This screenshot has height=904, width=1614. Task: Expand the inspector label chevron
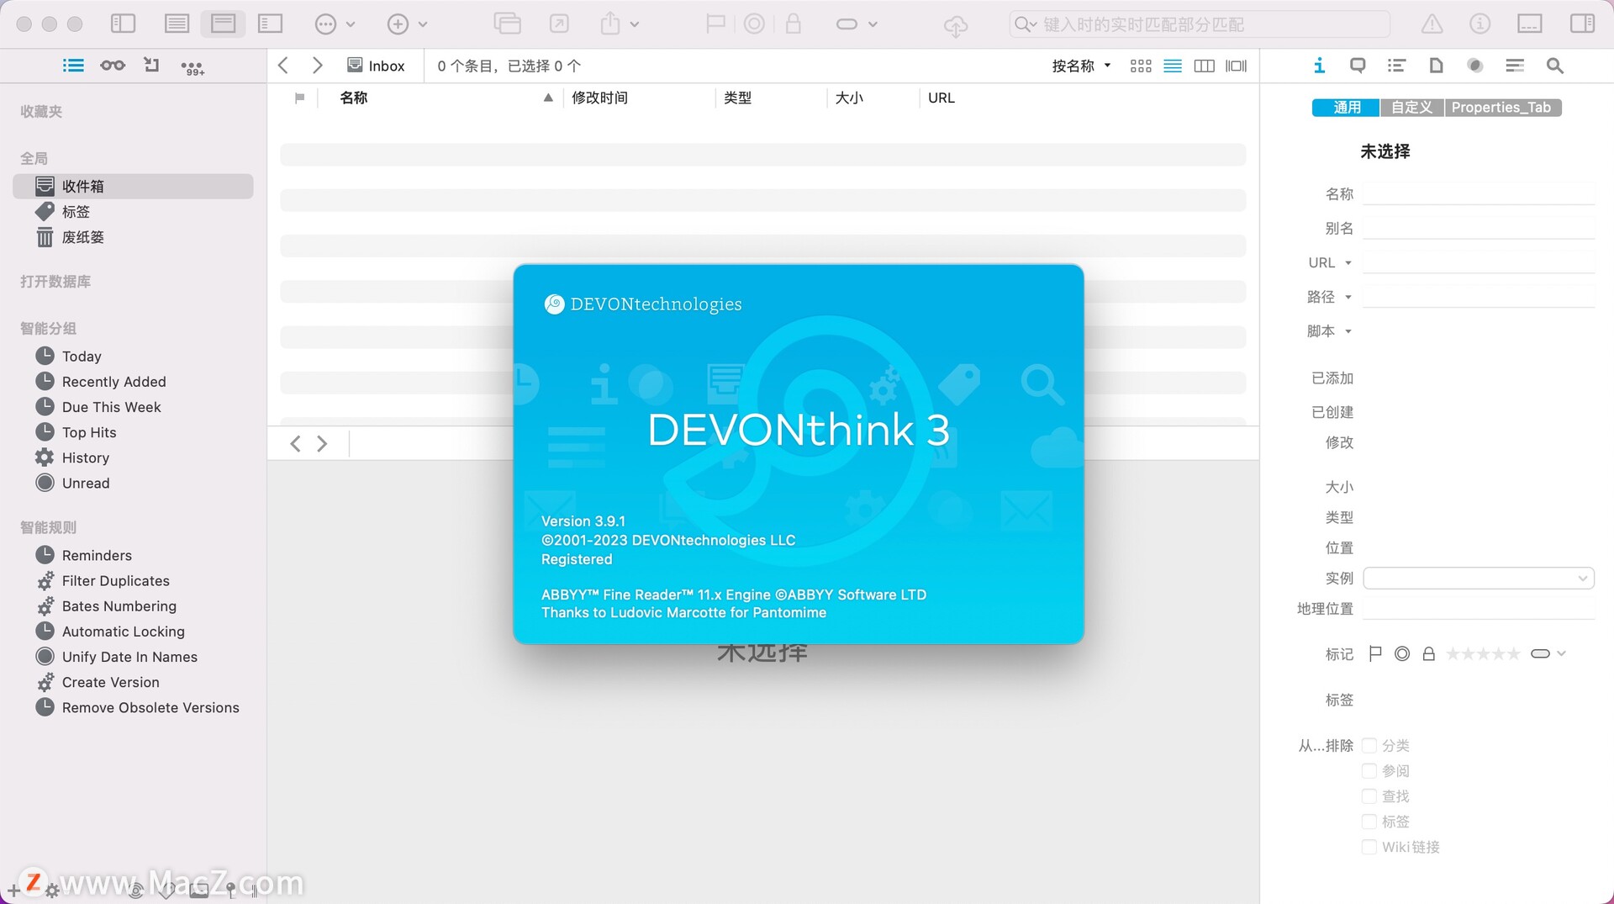click(x=1561, y=653)
